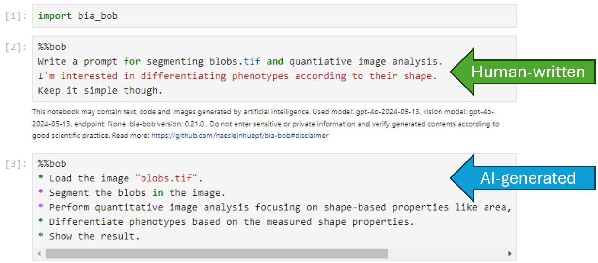
Task: Click the 'Show the result.' line
Action: (94, 236)
